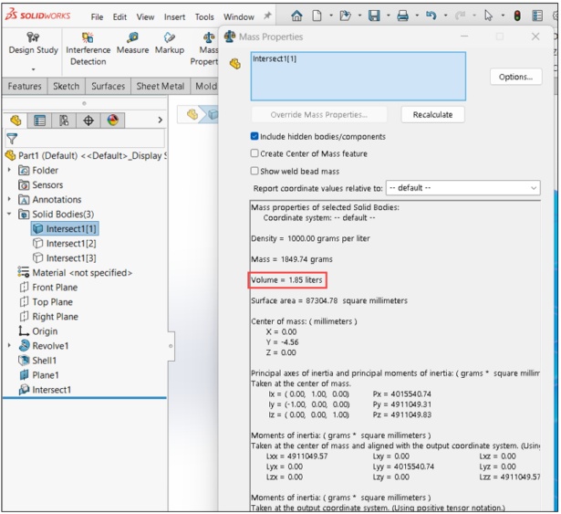
Task: Enable Create Center of Mass feature
Action: [255, 153]
